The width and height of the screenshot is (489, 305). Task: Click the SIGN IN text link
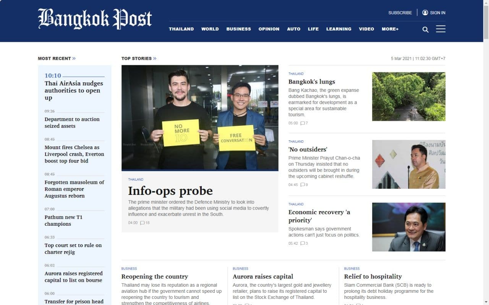coord(438,13)
